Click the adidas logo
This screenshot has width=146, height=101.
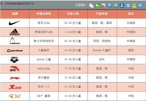click(x=15, y=32)
